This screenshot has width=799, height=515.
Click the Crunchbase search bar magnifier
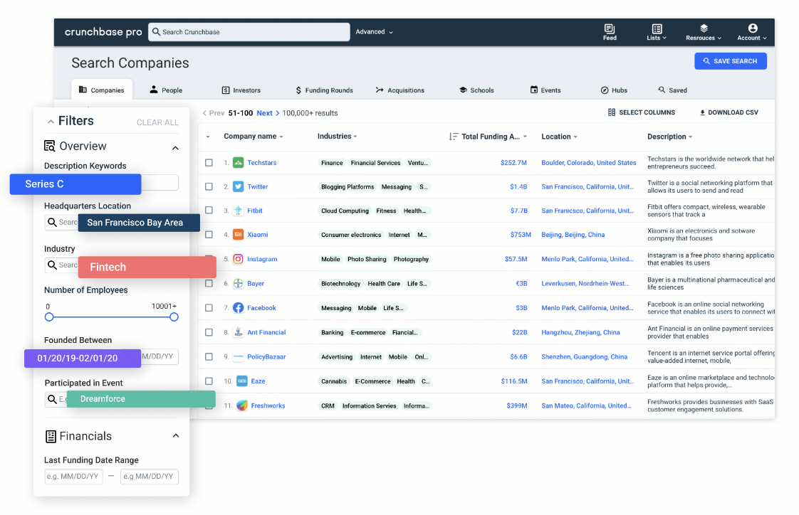156,31
